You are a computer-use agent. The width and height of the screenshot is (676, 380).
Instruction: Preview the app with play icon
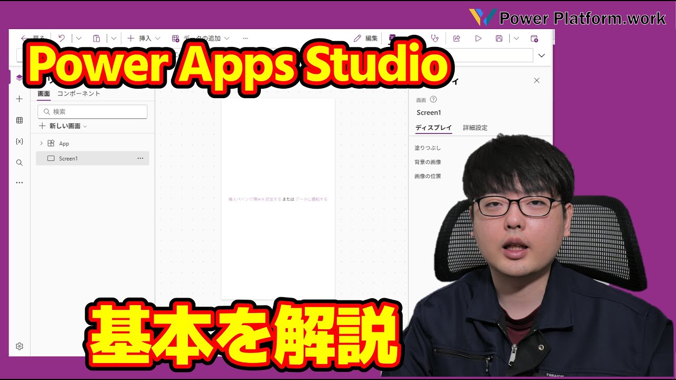[478, 38]
